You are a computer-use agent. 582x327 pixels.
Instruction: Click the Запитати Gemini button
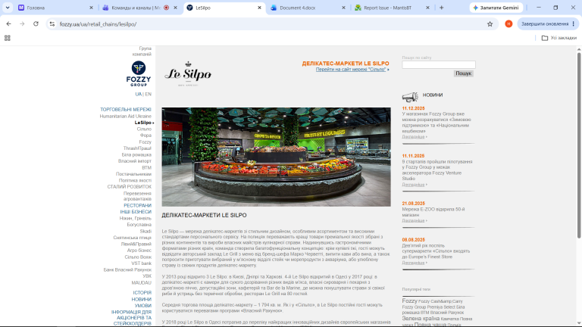click(x=496, y=8)
